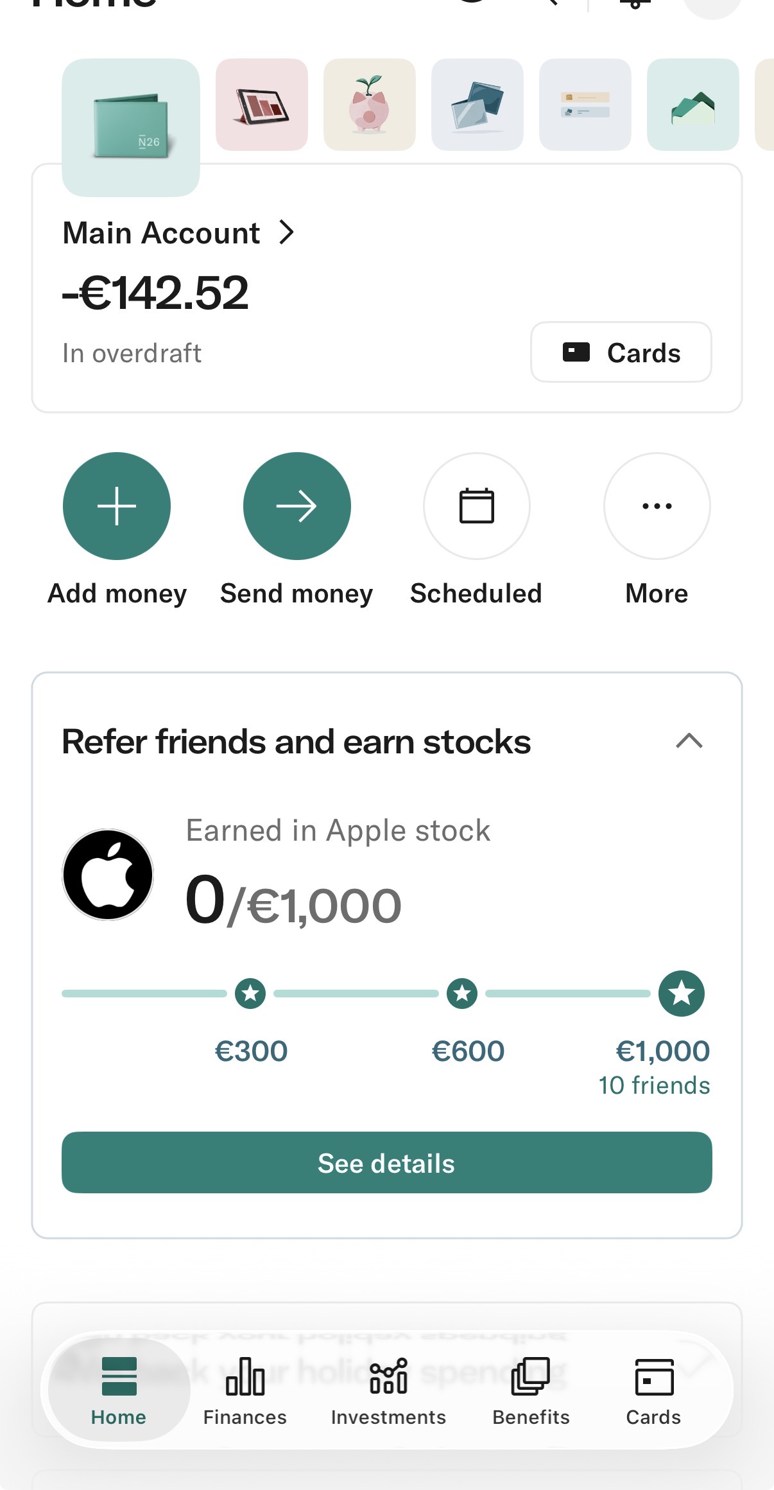Tap the Apple stock logo
This screenshot has width=774, height=1490.
(x=108, y=875)
